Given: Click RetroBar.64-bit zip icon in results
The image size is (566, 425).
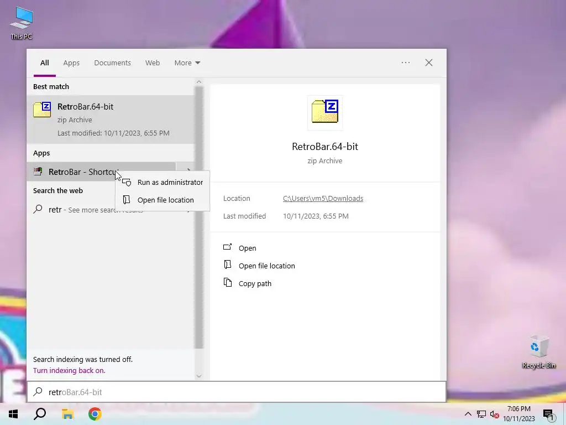Looking at the screenshot, I should [x=42, y=110].
